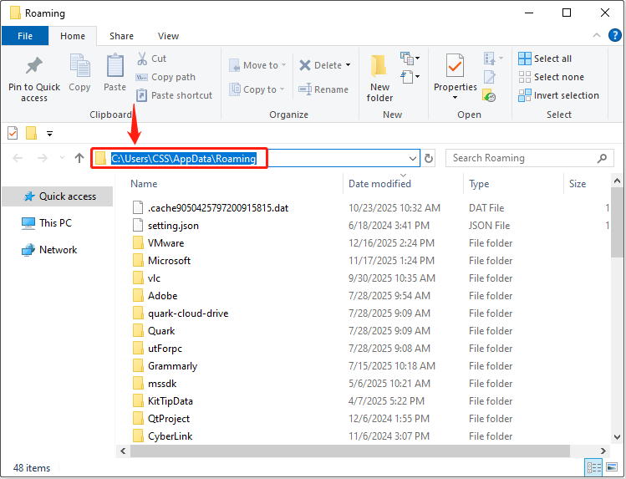The height and width of the screenshot is (479, 626).
Task: Click Pin to Quick access icon
Action: 34,66
